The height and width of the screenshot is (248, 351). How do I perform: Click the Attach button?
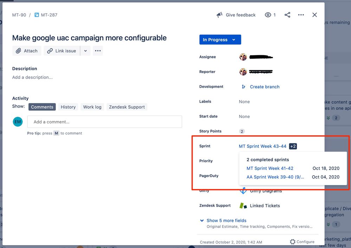tap(27, 51)
